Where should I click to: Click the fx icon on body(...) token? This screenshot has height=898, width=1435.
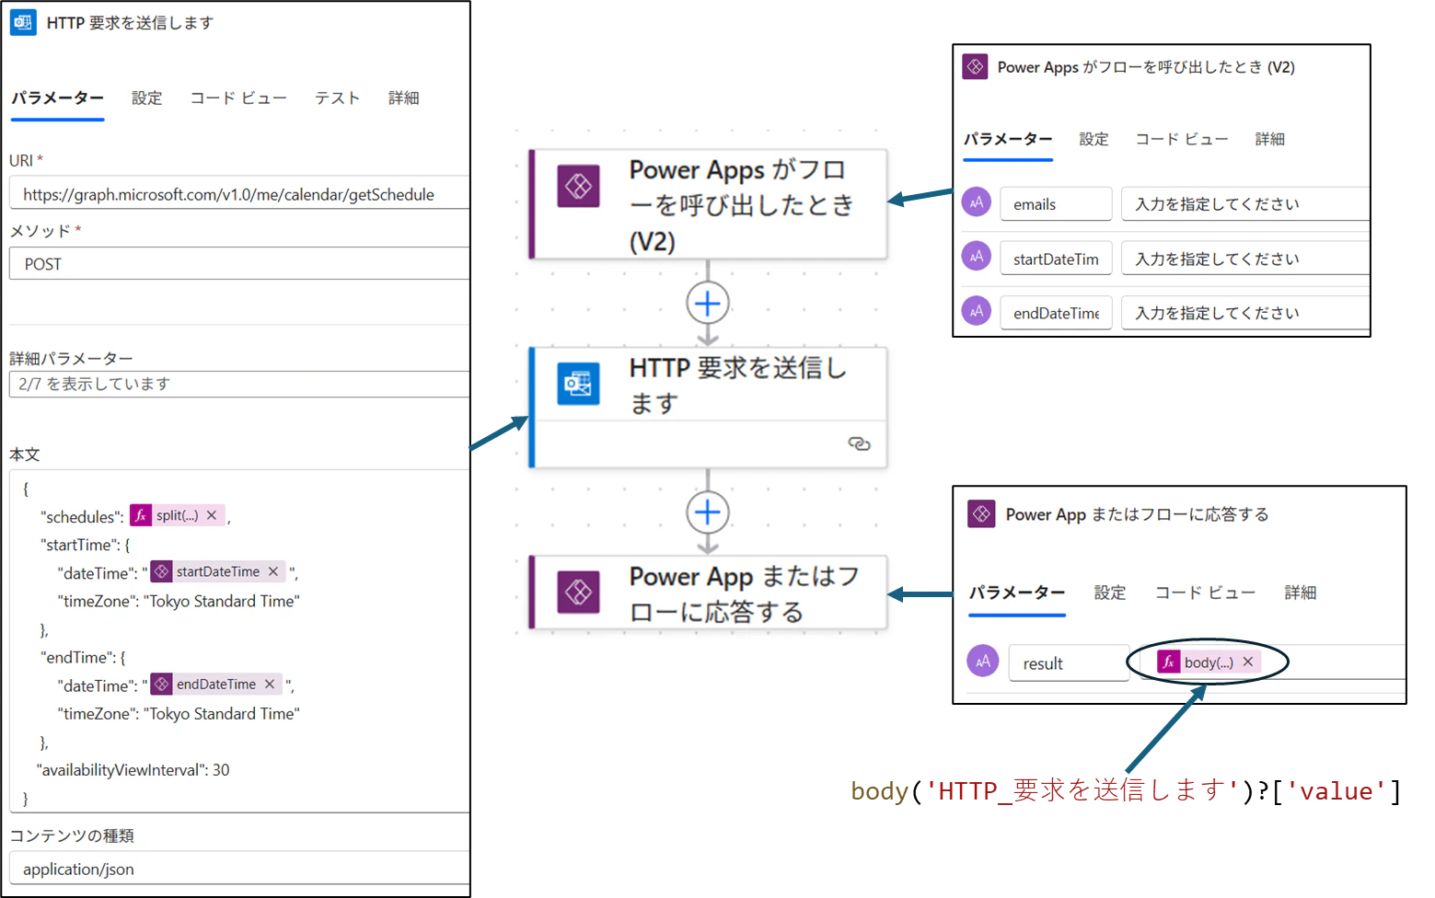[x=1169, y=662]
